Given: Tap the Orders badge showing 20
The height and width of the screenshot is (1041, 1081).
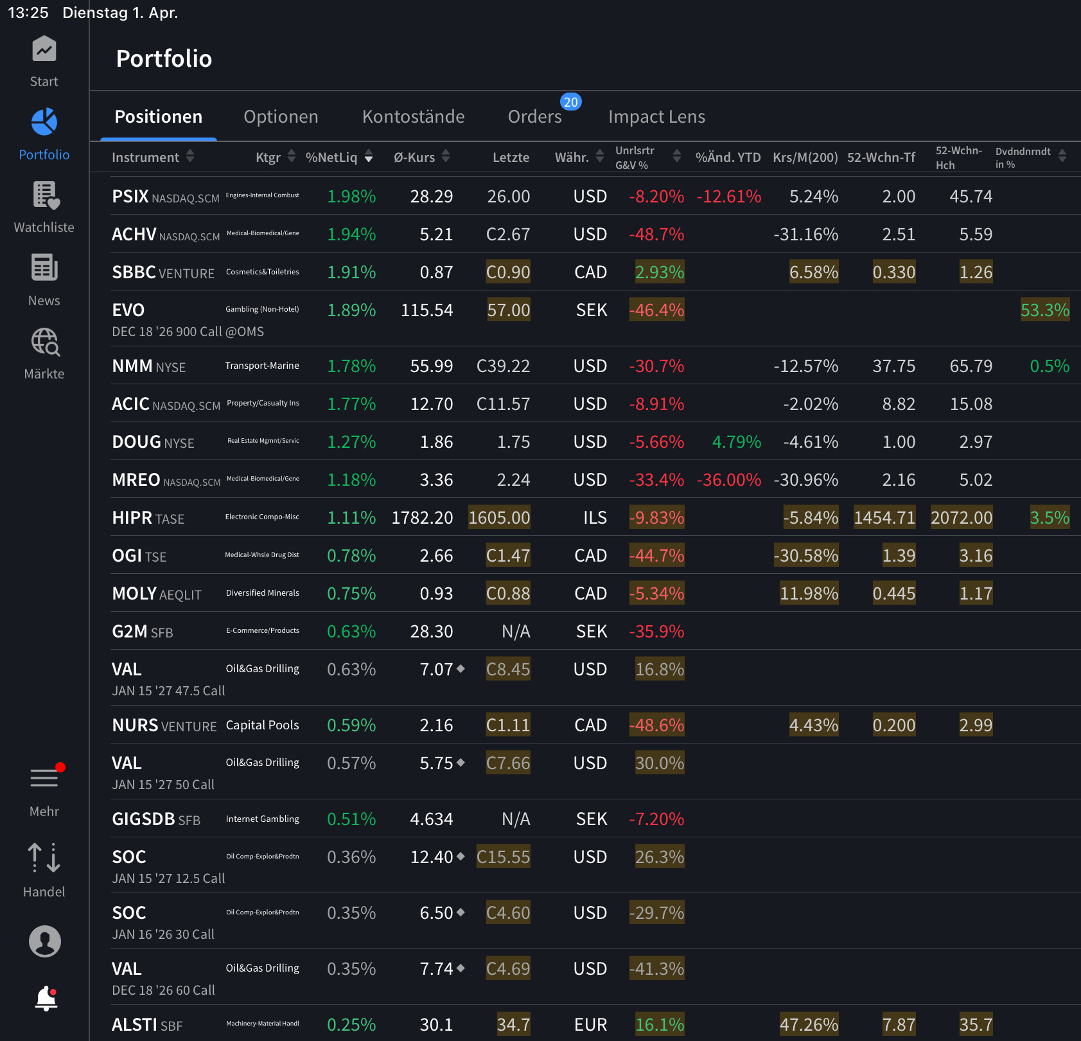Looking at the screenshot, I should [x=570, y=102].
